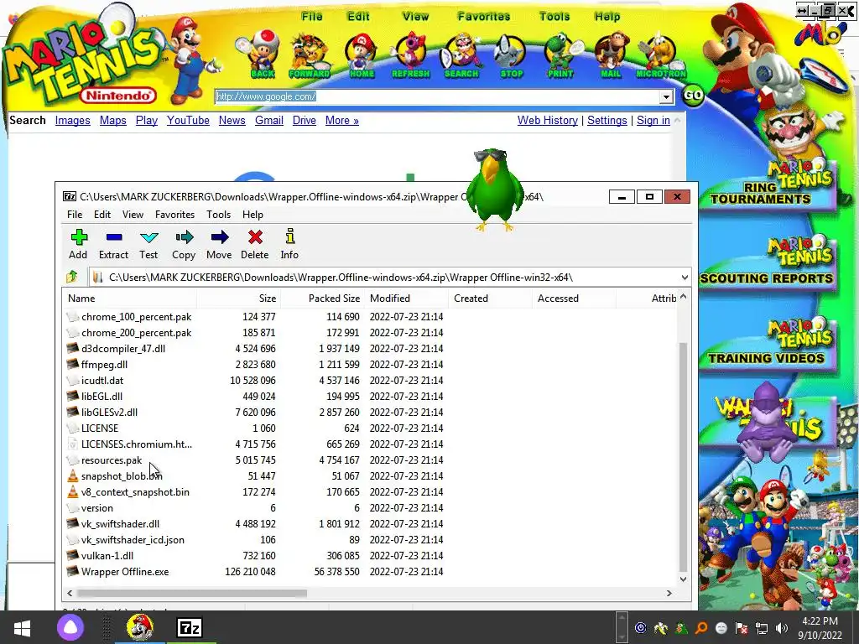Click the 7-Zip vertical scrollbar down arrow
The image size is (859, 644).
pos(683,579)
